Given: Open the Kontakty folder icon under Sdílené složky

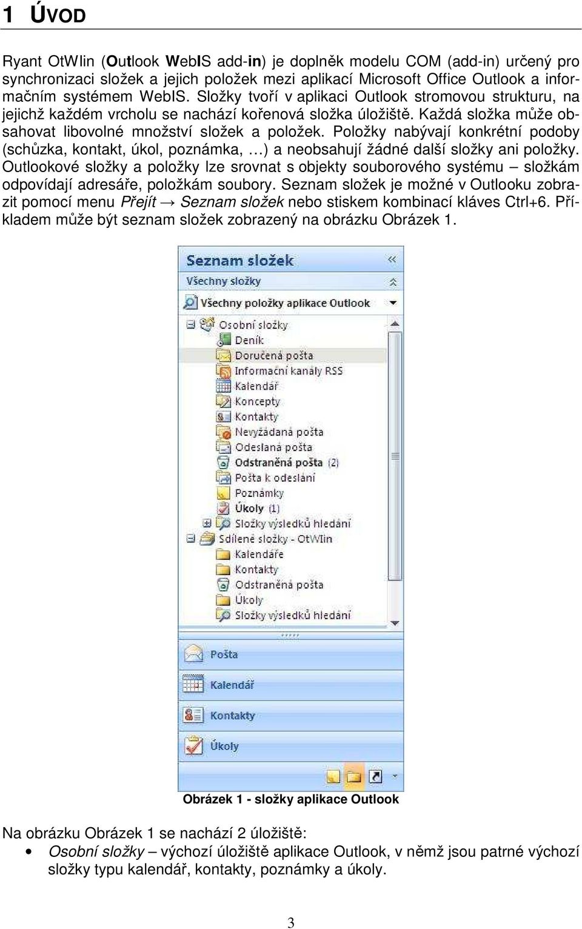Looking at the screenshot, I should [x=224, y=569].
